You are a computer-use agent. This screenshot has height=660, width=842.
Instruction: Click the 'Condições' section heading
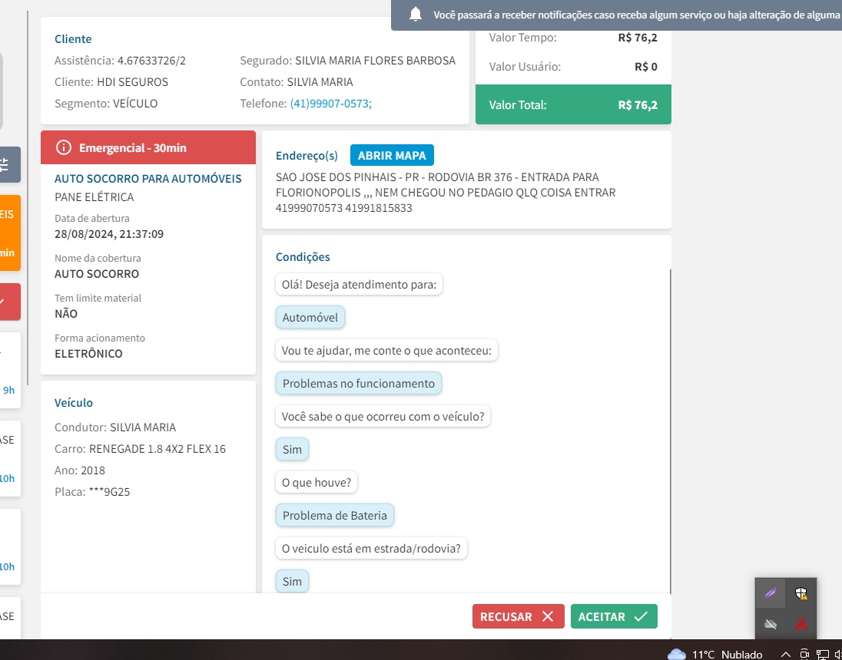pyautogui.click(x=303, y=257)
